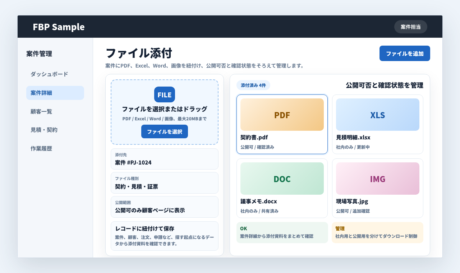This screenshot has height=273, width=460.
Task: Click the yellow 管理 notice card
Action: (377, 232)
